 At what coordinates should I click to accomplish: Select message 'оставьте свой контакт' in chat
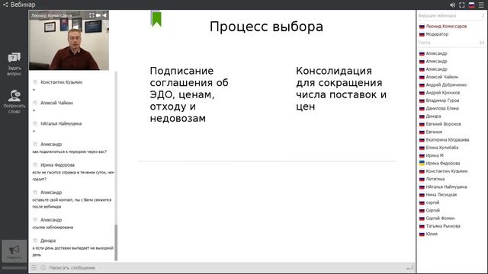(x=72, y=203)
